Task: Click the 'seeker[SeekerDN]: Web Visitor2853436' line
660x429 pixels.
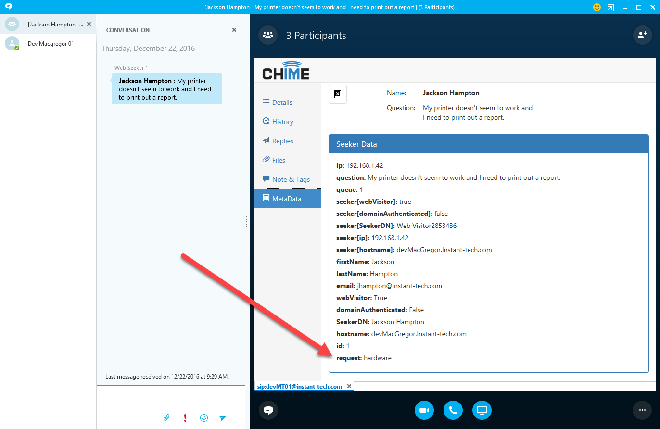Action: coord(396,226)
